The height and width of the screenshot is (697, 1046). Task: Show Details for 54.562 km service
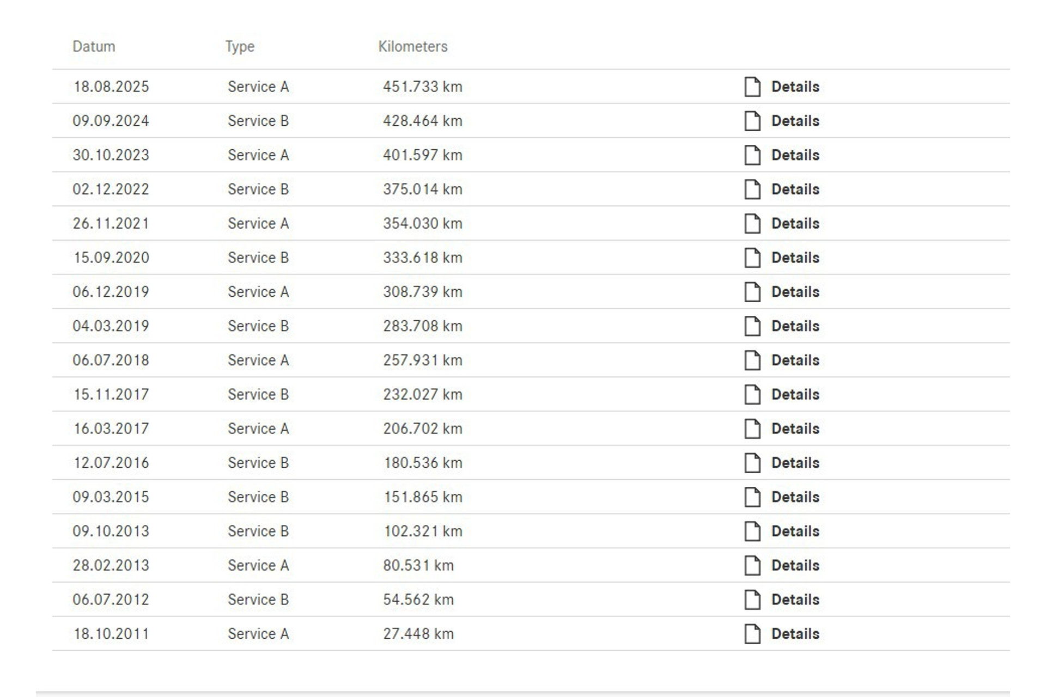coord(795,600)
